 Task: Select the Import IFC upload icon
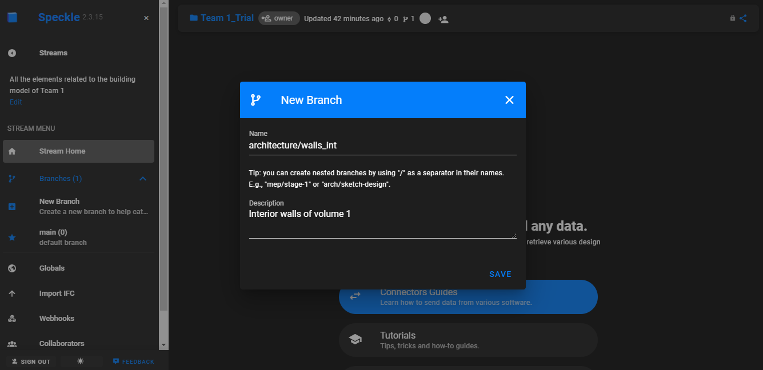coord(12,293)
